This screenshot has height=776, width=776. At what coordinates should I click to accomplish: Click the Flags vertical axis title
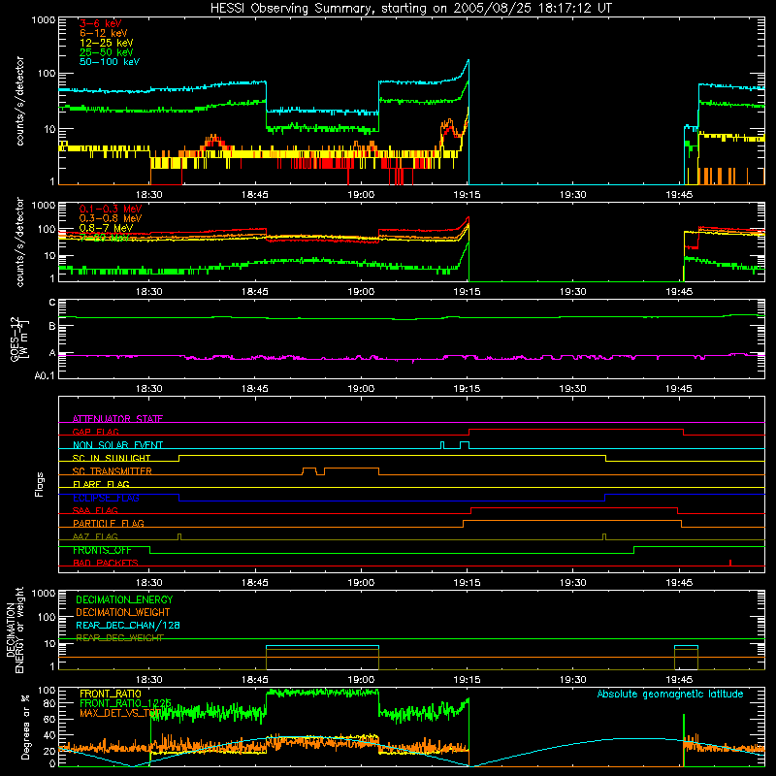[39, 484]
